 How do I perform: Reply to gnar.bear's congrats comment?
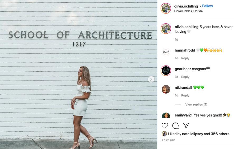pyautogui.click(x=185, y=77)
